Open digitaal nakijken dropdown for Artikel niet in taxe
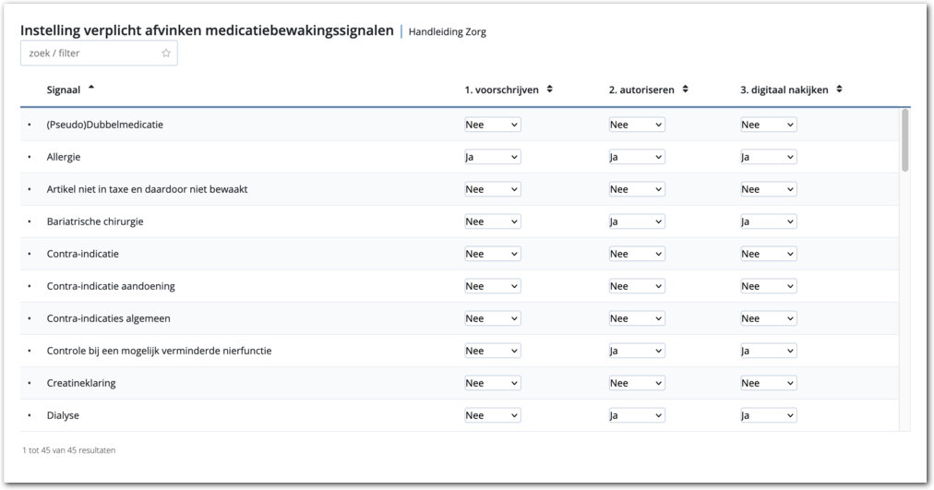This screenshot has width=934, height=490. point(768,189)
